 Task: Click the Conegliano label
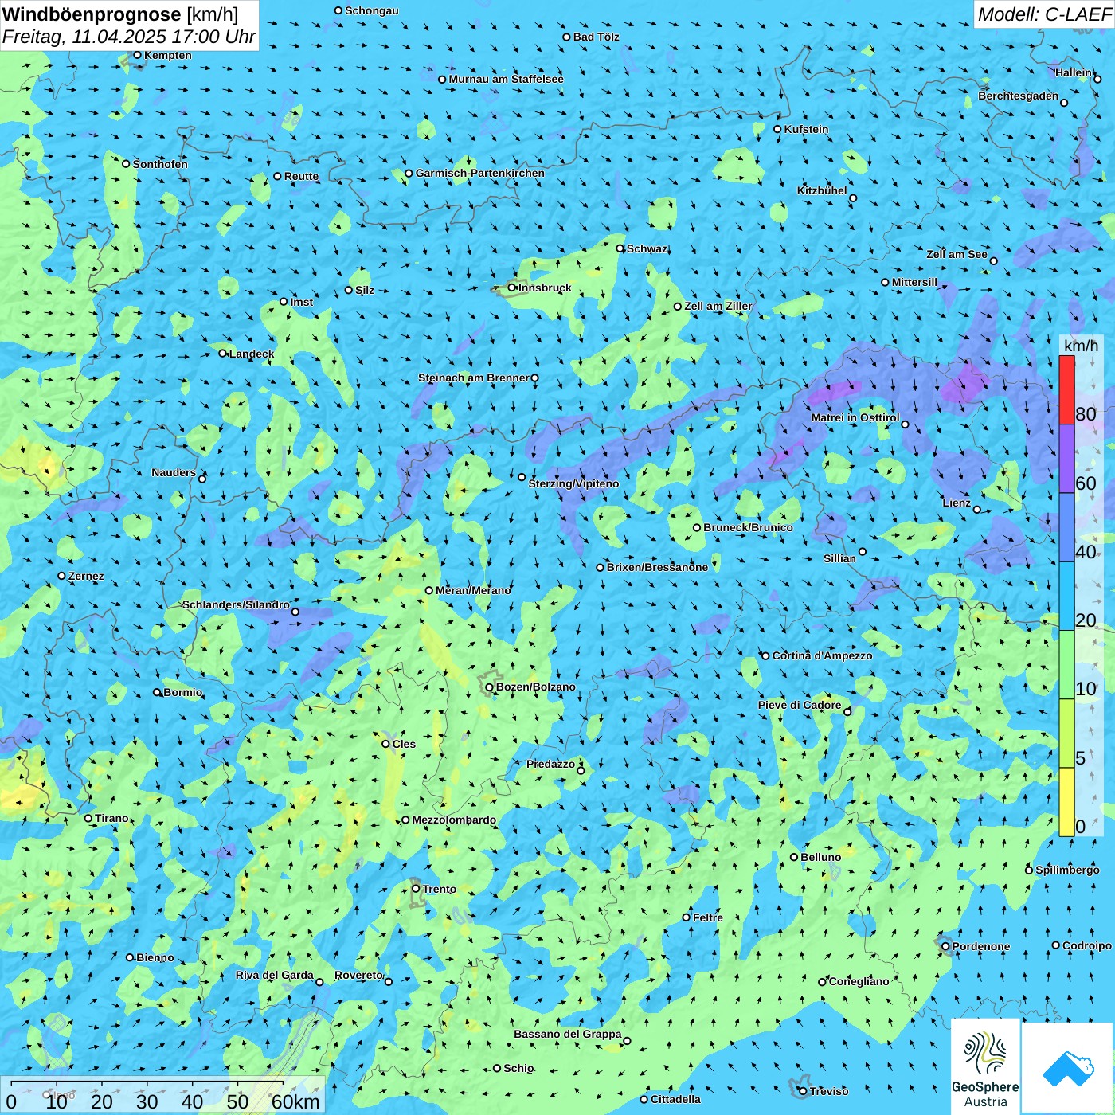tap(859, 981)
